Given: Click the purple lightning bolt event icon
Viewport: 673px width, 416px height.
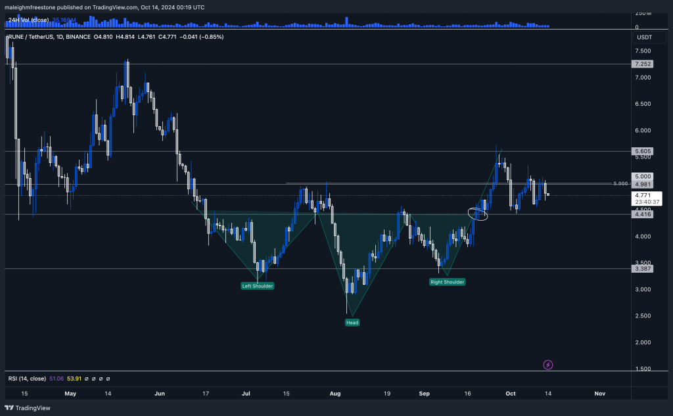Looking at the screenshot, I should (548, 364).
